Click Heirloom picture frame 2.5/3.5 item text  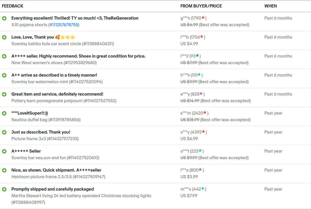click(x=58, y=177)
